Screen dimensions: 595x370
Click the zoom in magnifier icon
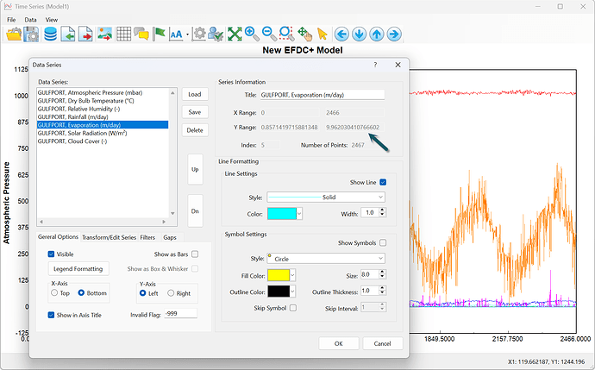tap(252, 34)
